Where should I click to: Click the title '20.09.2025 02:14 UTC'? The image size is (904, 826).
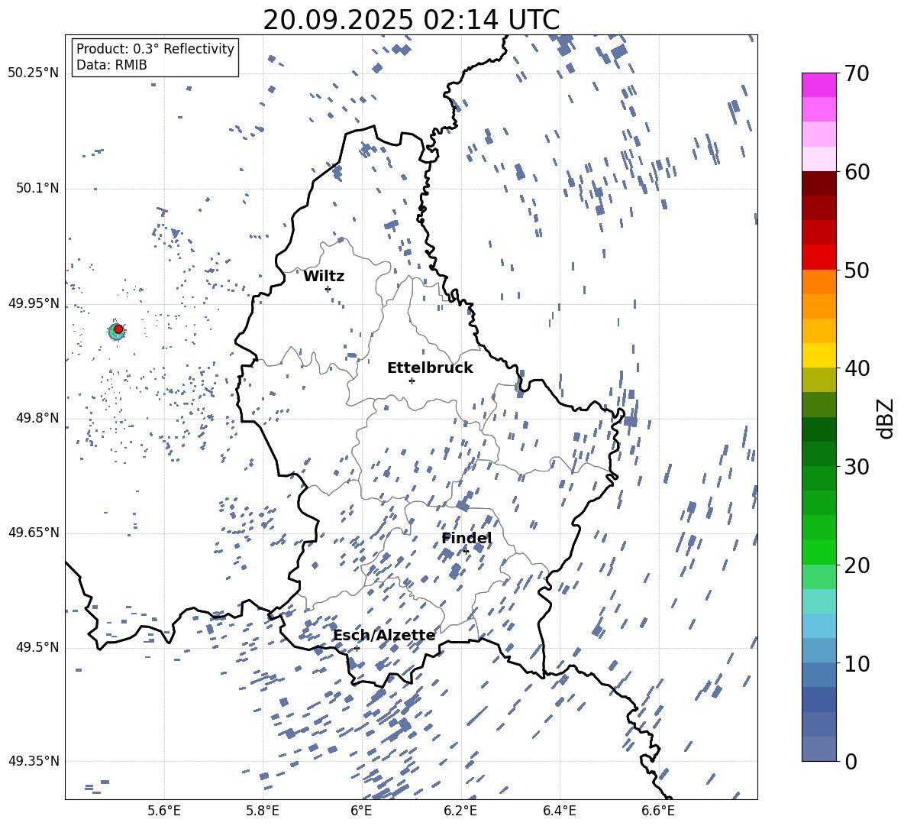point(411,20)
